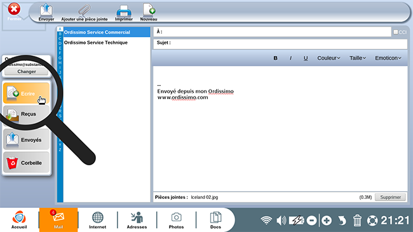413x232 pixels.
Task: Toggle bold text formatting
Action: click(x=275, y=58)
